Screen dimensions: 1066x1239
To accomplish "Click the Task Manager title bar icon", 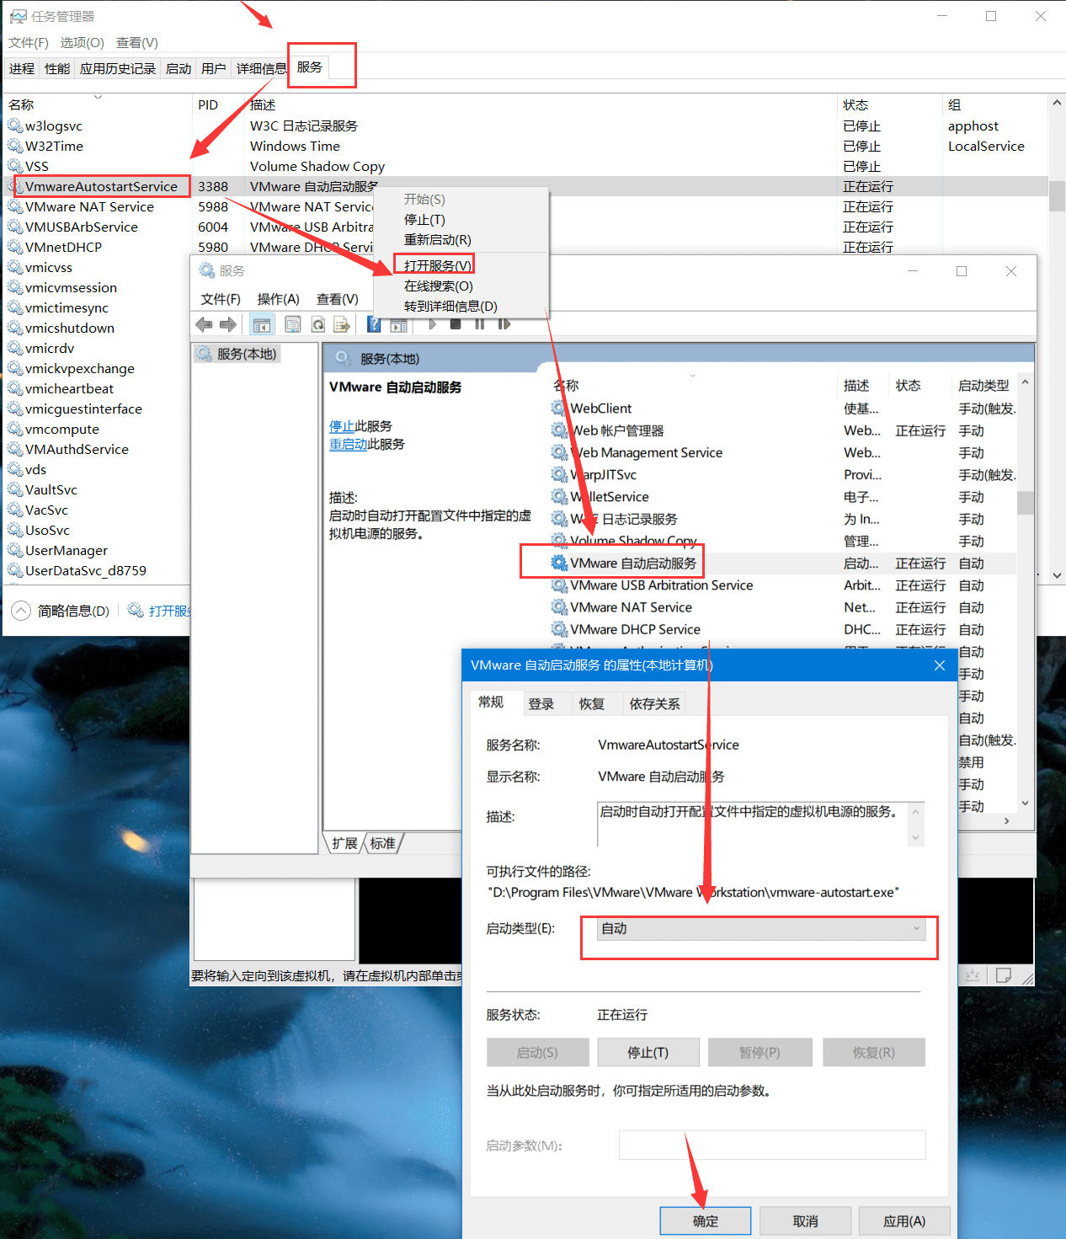I will 18,16.
